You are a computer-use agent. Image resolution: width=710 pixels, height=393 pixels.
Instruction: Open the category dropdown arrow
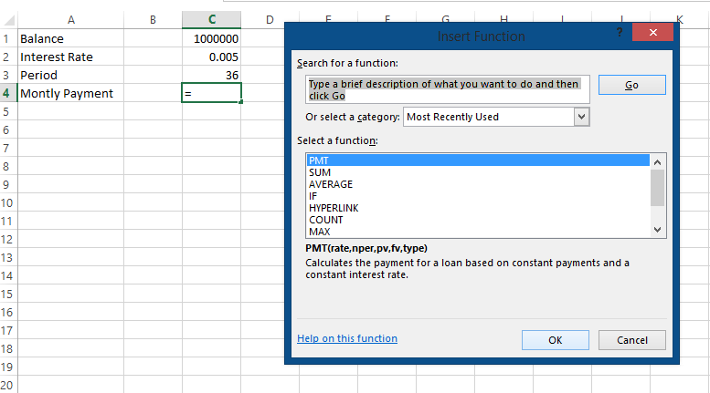[581, 117]
